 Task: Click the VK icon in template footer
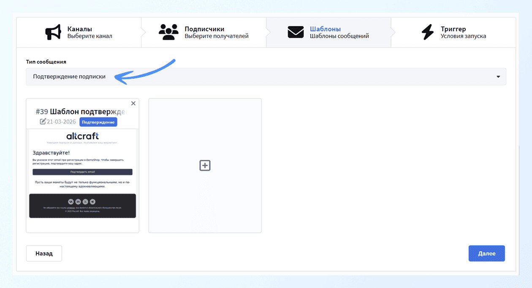click(71, 202)
